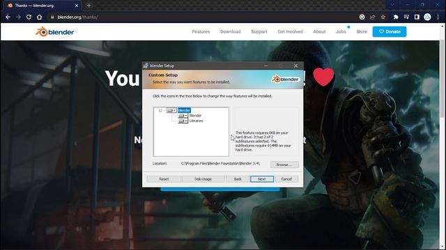Open the Download menu item
The width and height of the screenshot is (446, 250).
(x=231, y=32)
